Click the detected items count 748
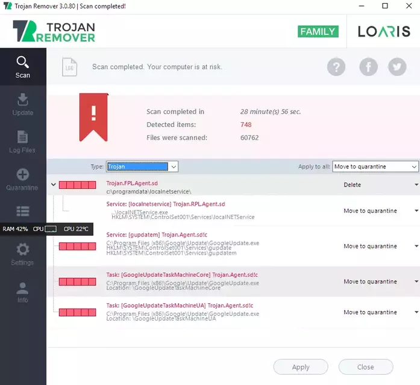 click(x=246, y=125)
